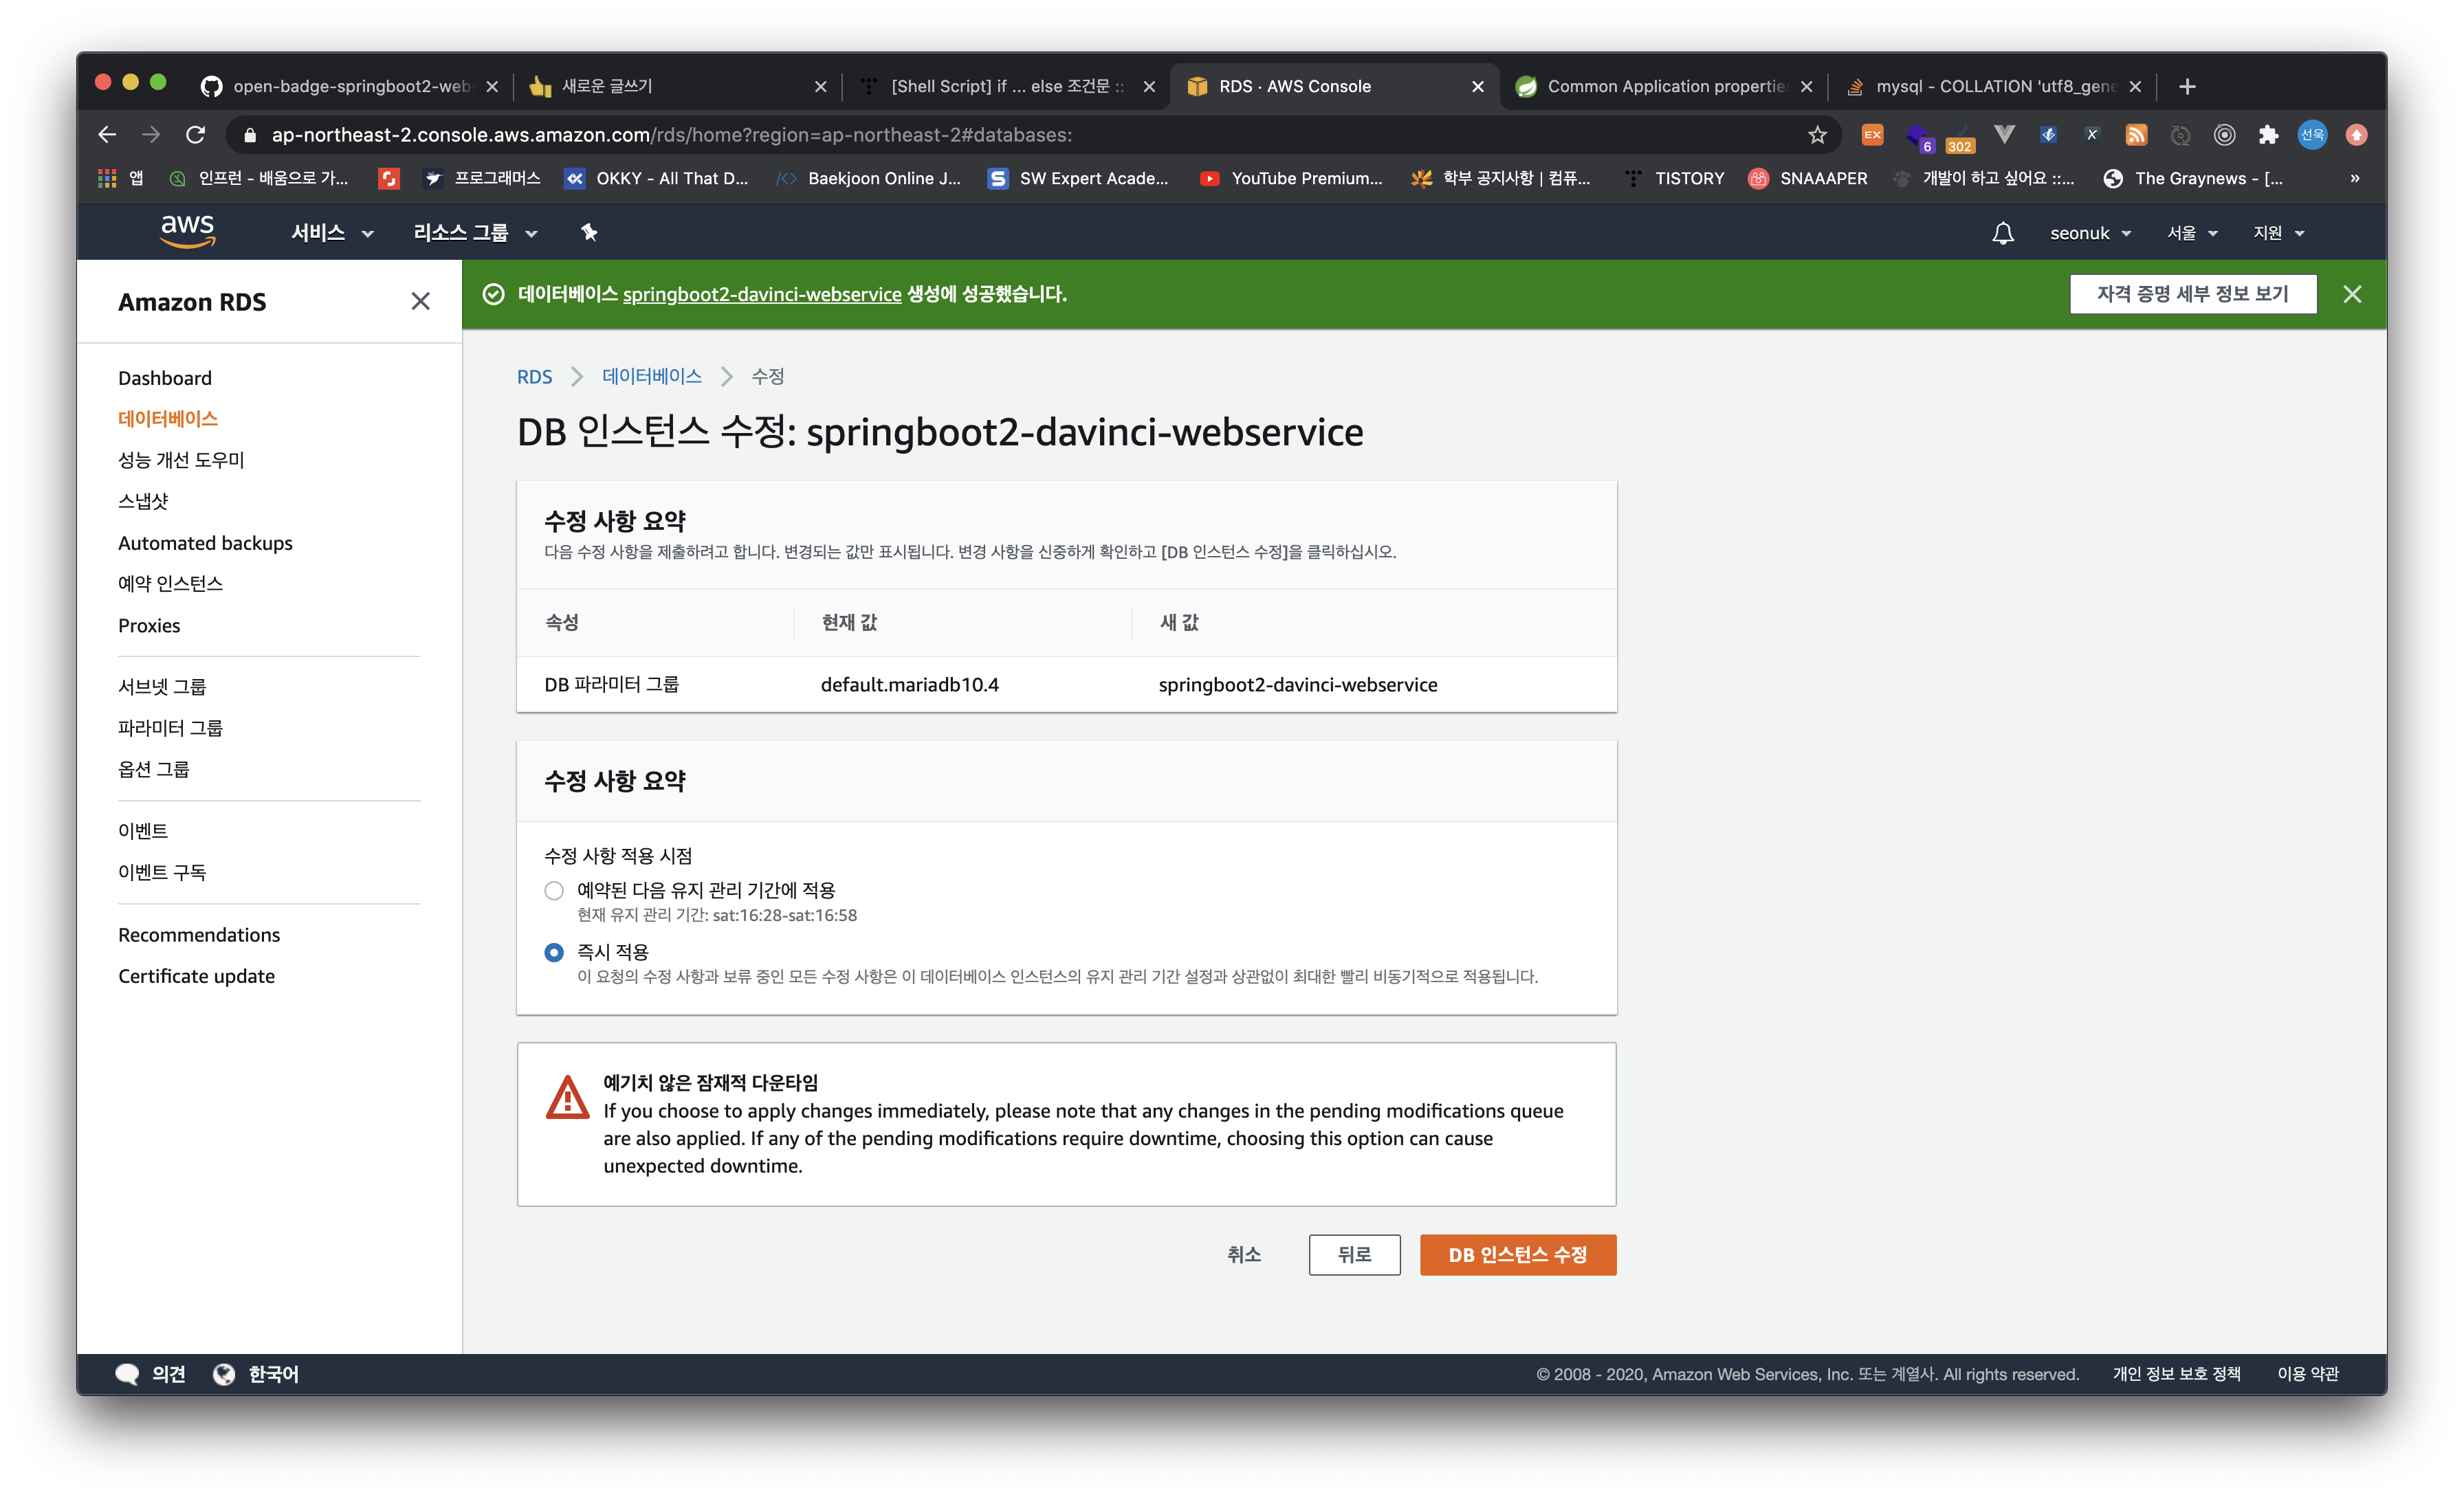This screenshot has height=1497, width=2464.
Task: Click the pin shortcut icon in AWS navbar
Action: 589,232
